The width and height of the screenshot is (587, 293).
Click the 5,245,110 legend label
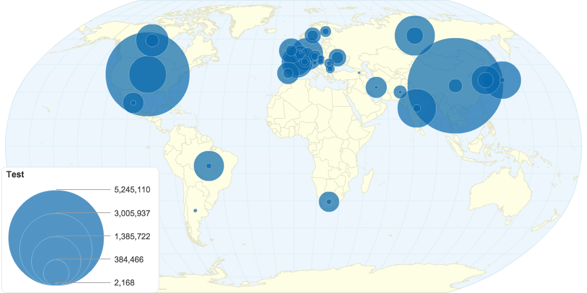coord(132,189)
